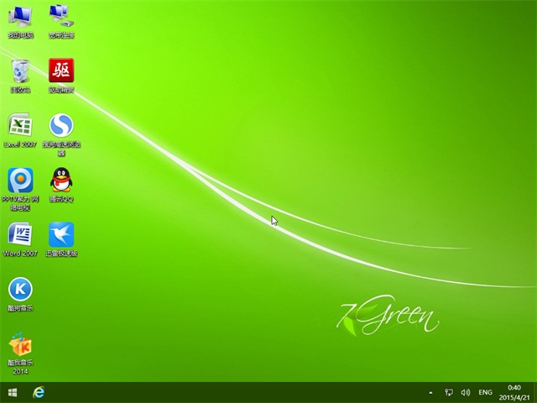537x403 pixels.
Task: Launch the PPTV network TV icon
Action: [20, 180]
